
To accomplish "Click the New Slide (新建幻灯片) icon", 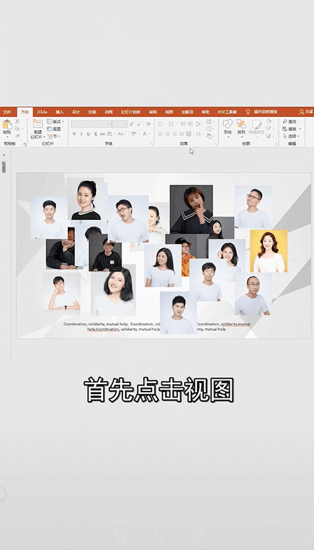I will tap(38, 124).
